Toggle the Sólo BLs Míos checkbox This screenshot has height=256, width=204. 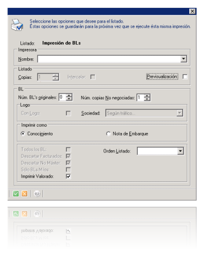coord(68,170)
